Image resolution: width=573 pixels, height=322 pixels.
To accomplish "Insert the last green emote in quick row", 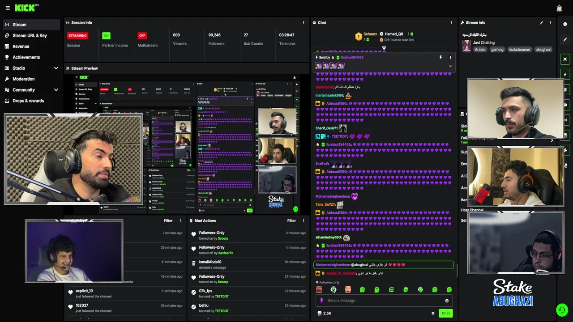I will [x=449, y=290].
